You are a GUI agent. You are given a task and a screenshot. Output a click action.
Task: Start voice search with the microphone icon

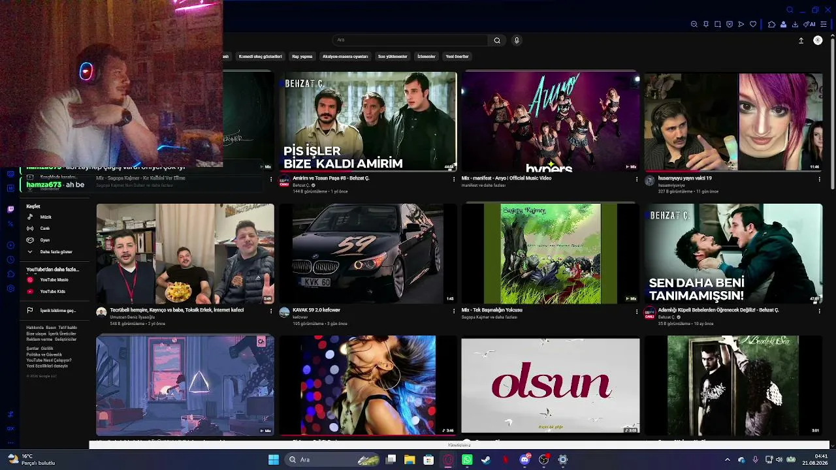tap(517, 40)
